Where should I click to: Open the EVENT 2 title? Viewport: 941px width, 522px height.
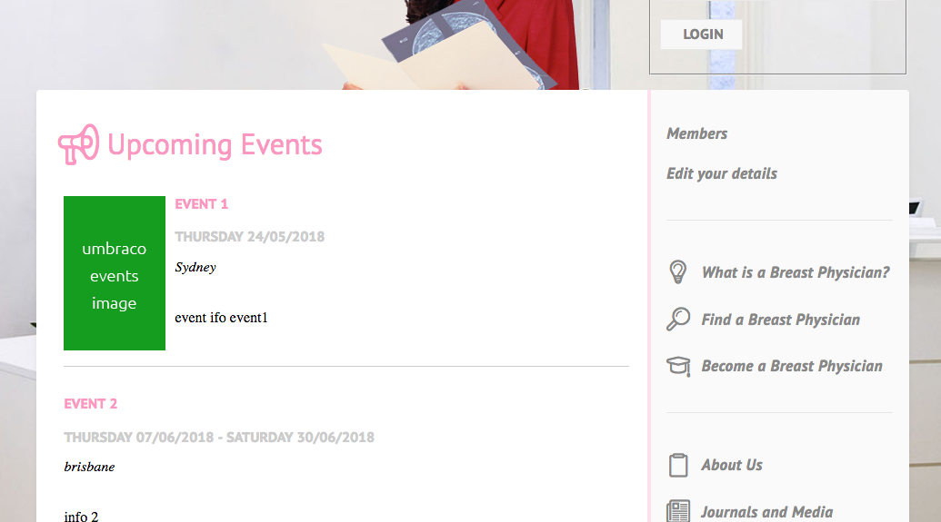91,404
